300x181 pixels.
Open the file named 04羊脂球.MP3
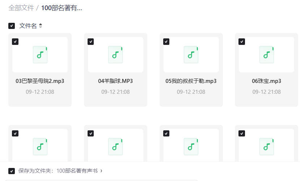pyautogui.click(x=115, y=81)
